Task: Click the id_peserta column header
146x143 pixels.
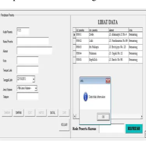Action: [x=82, y=30]
